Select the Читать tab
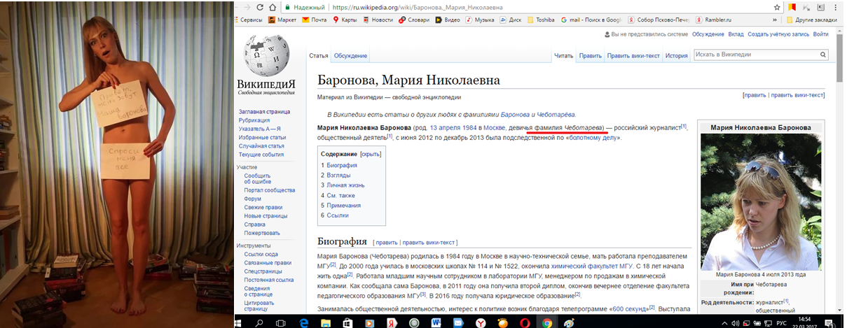 [x=563, y=56]
